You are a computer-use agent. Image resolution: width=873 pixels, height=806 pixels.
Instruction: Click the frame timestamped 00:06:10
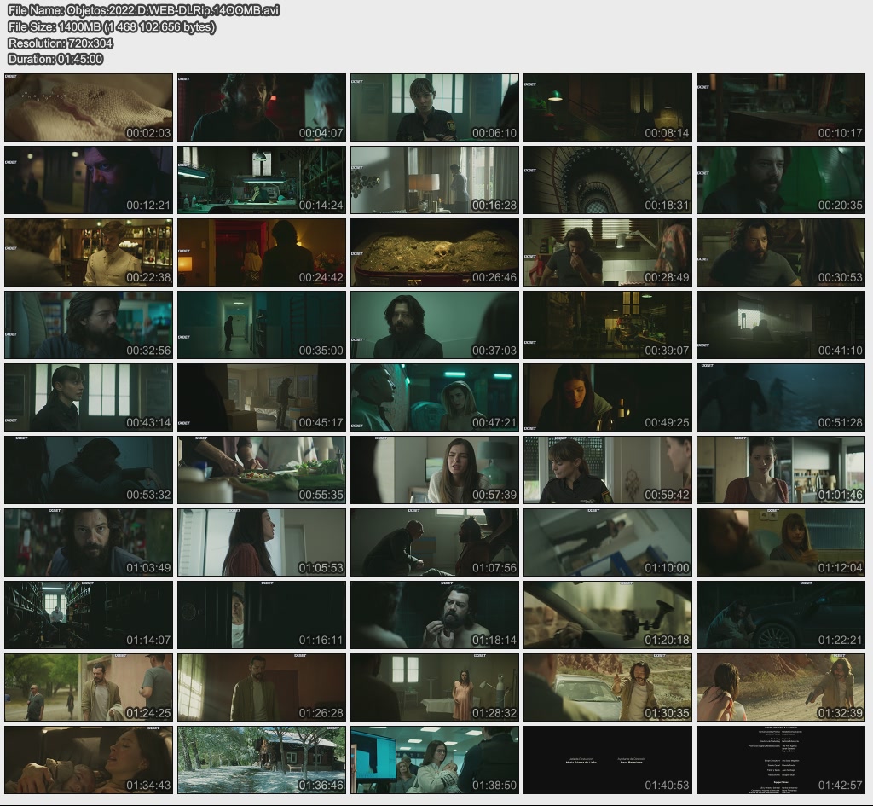point(434,107)
